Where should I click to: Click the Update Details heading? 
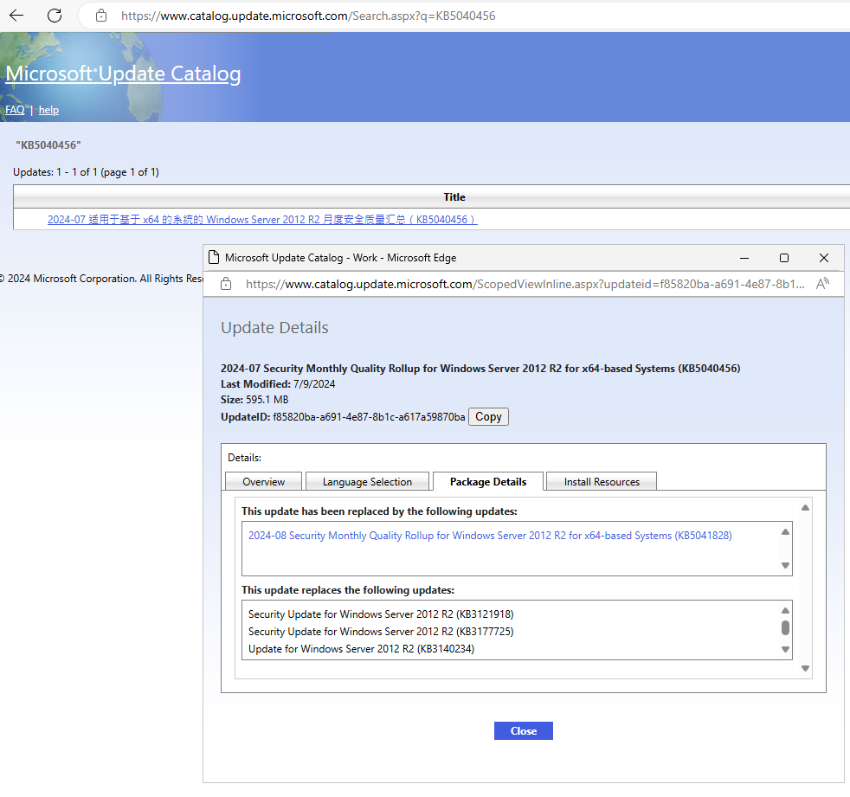(274, 327)
